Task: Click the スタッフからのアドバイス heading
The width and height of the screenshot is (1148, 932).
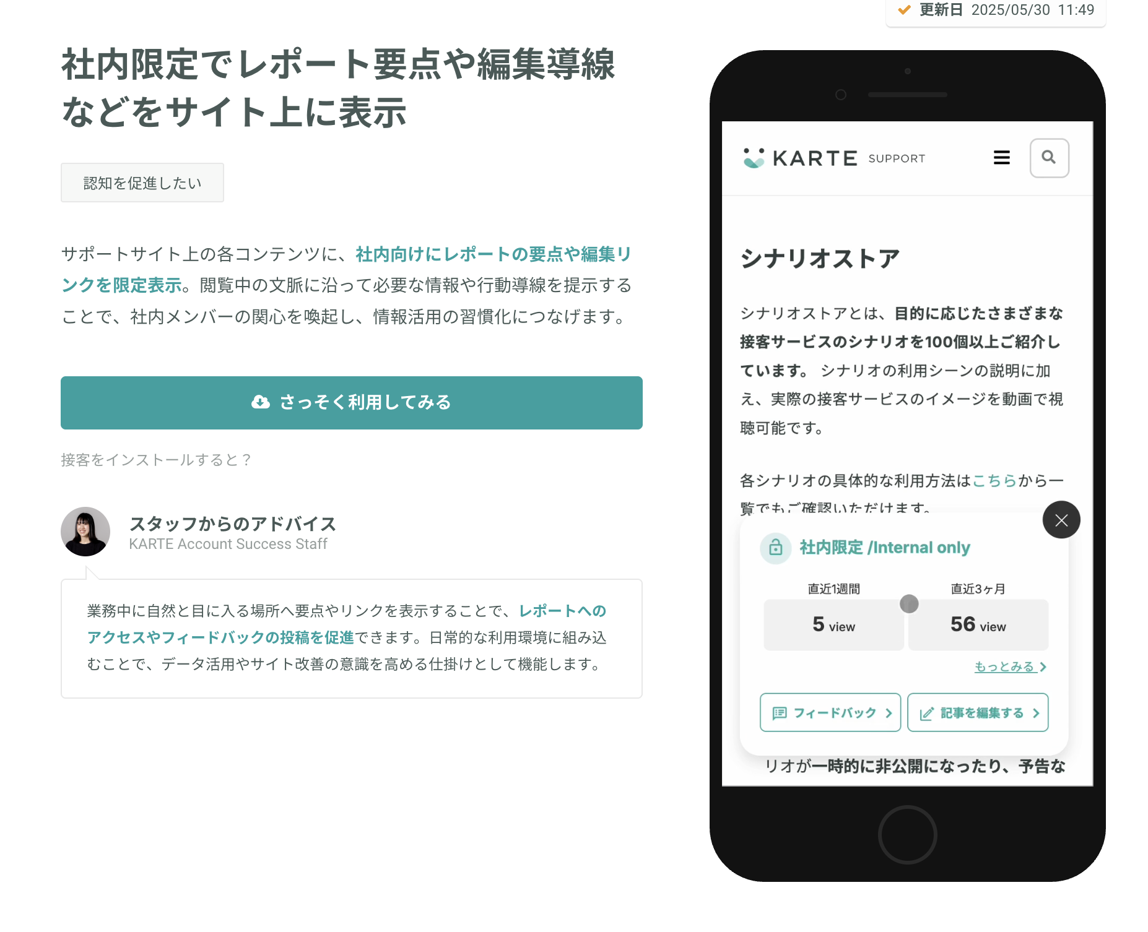Action: click(233, 524)
